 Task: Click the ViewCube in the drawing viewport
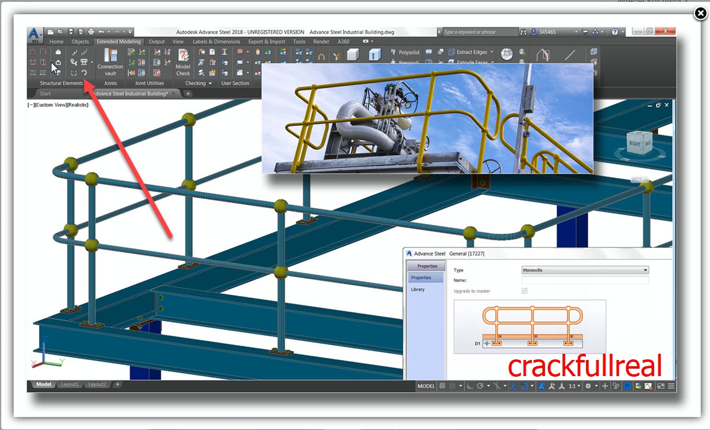tap(639, 144)
